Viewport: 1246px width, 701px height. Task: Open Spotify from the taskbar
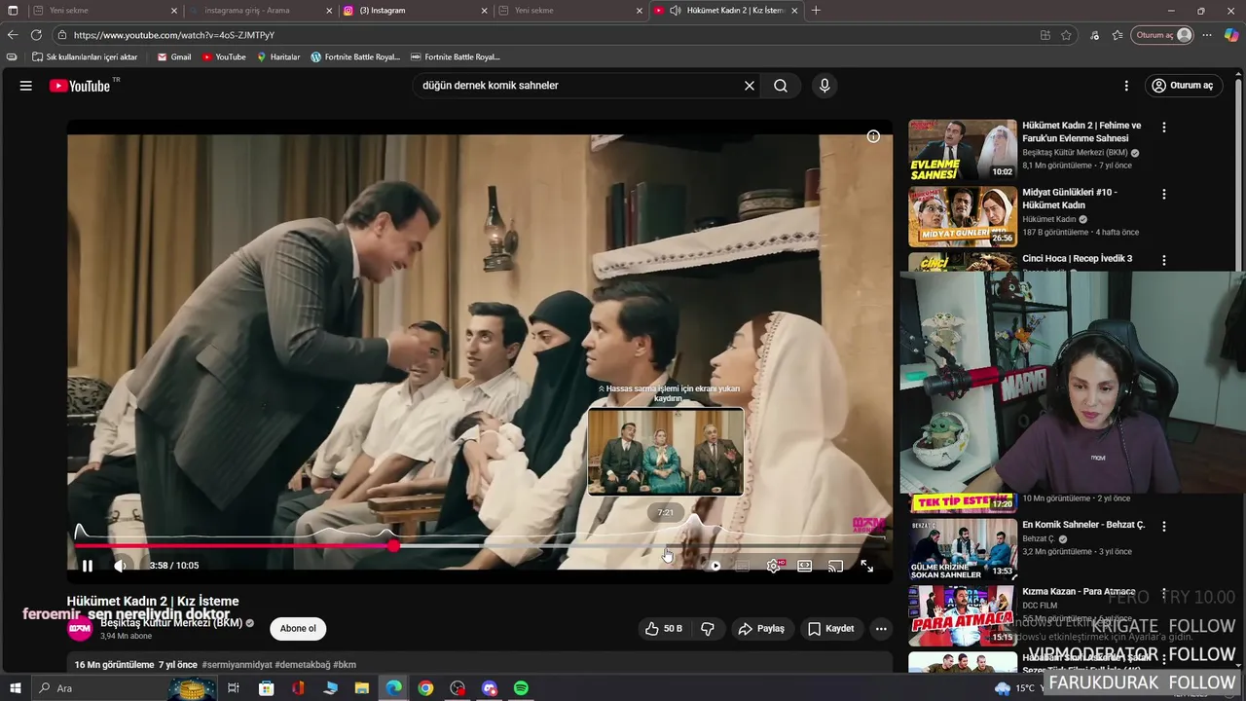(521, 688)
